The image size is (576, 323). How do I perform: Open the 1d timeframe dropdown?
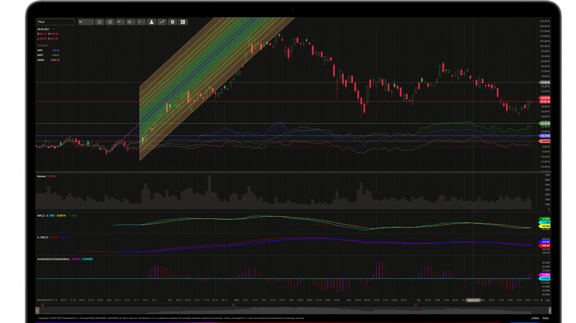tap(86, 22)
